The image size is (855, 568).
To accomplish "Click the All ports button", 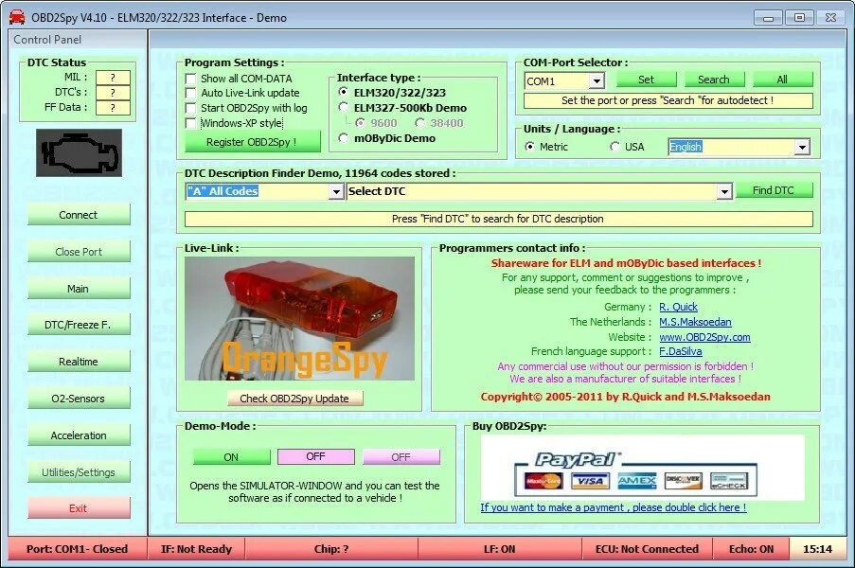I will 782,80.
